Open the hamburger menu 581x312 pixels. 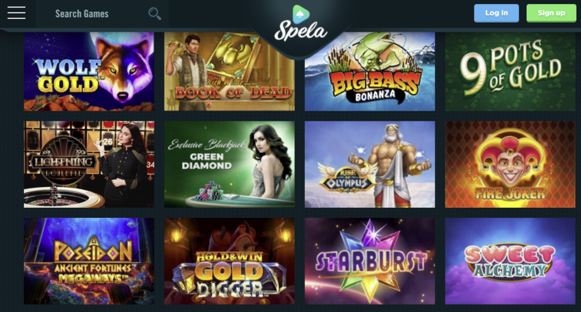[16, 13]
